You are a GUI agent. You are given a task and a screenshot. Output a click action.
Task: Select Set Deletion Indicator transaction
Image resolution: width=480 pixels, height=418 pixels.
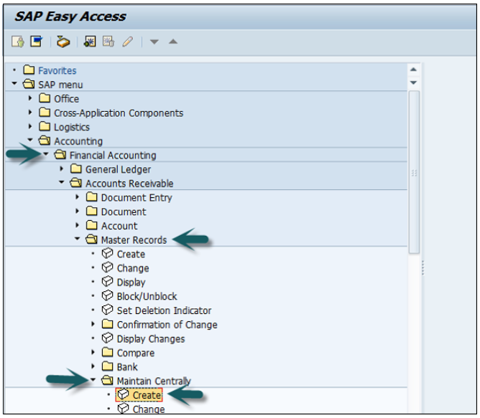(x=164, y=310)
